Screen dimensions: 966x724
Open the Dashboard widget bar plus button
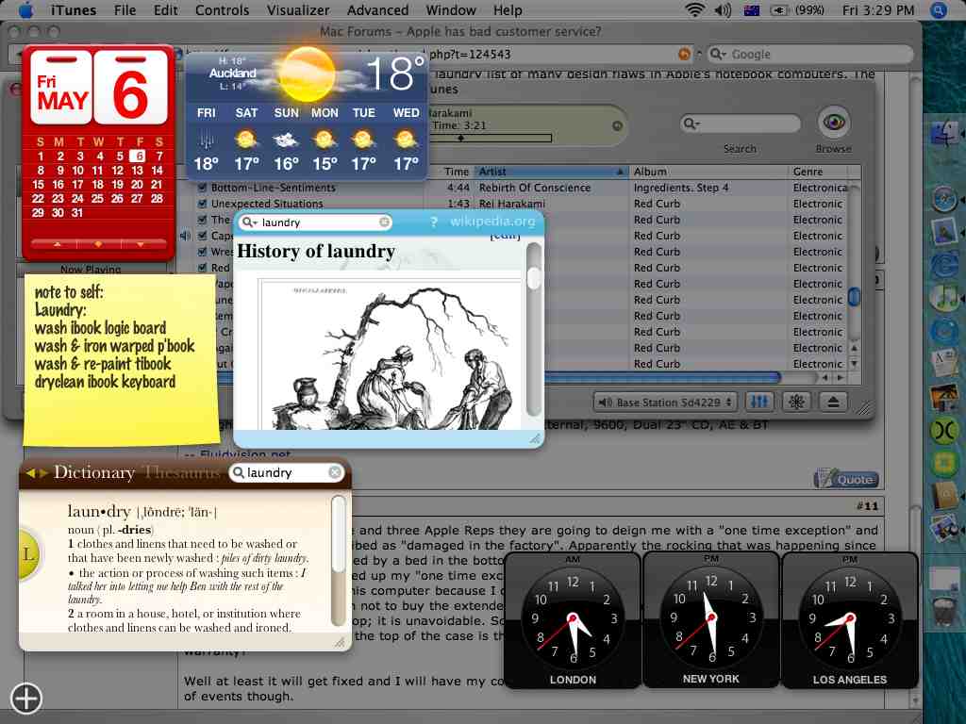point(25,699)
